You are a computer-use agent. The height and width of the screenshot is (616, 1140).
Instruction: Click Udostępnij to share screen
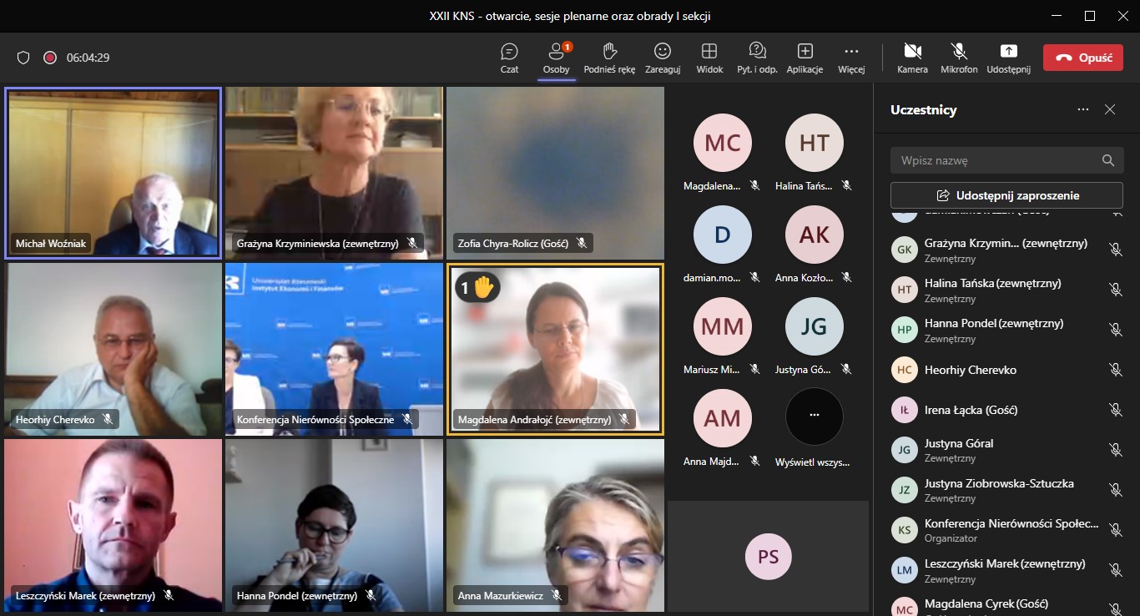coord(1008,57)
